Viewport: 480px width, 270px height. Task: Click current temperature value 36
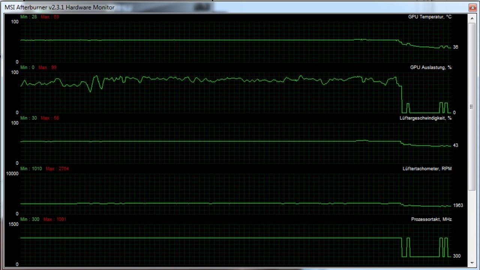[455, 47]
